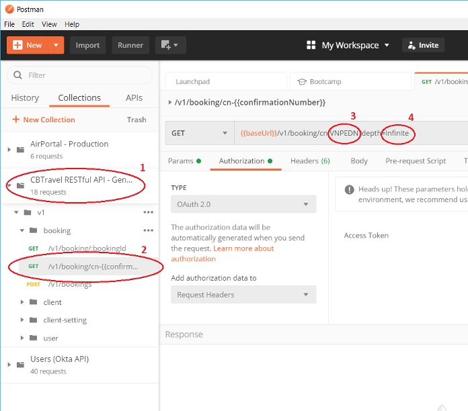Switch to the Collections tab
The image size is (468, 411).
79,98
